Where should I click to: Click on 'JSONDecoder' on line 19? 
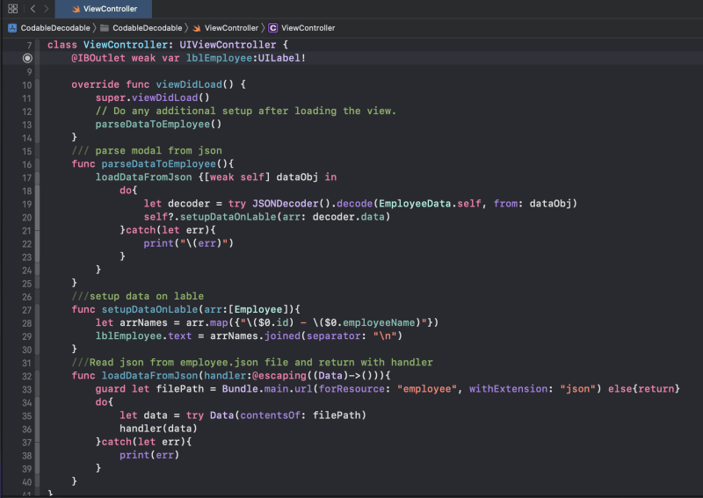click(x=285, y=203)
